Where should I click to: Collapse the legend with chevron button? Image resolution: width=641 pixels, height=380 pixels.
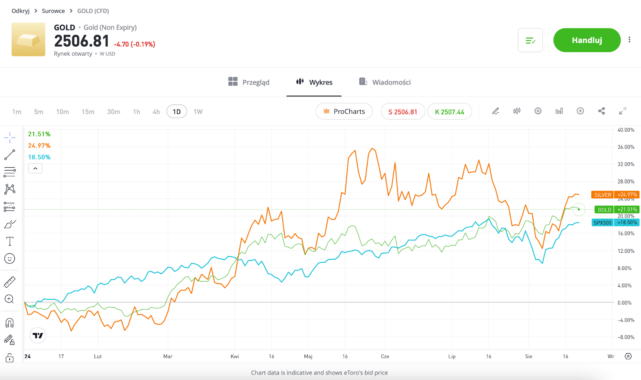click(x=35, y=168)
